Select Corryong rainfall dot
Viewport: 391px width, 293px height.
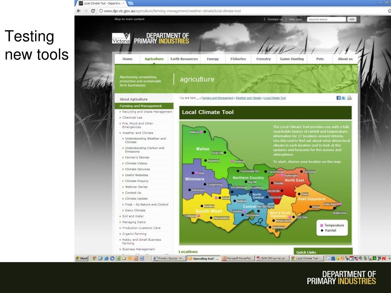click(302, 171)
